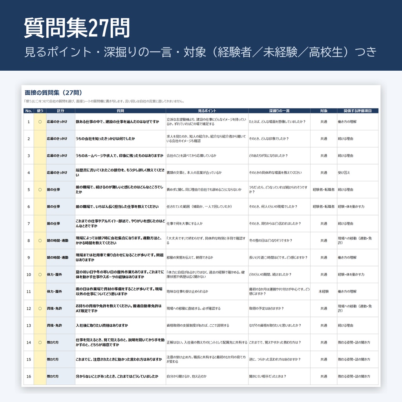Click the instruction line starting with 「使う」に○をつけて
This screenshot has height=402, width=402.
(104, 101)
